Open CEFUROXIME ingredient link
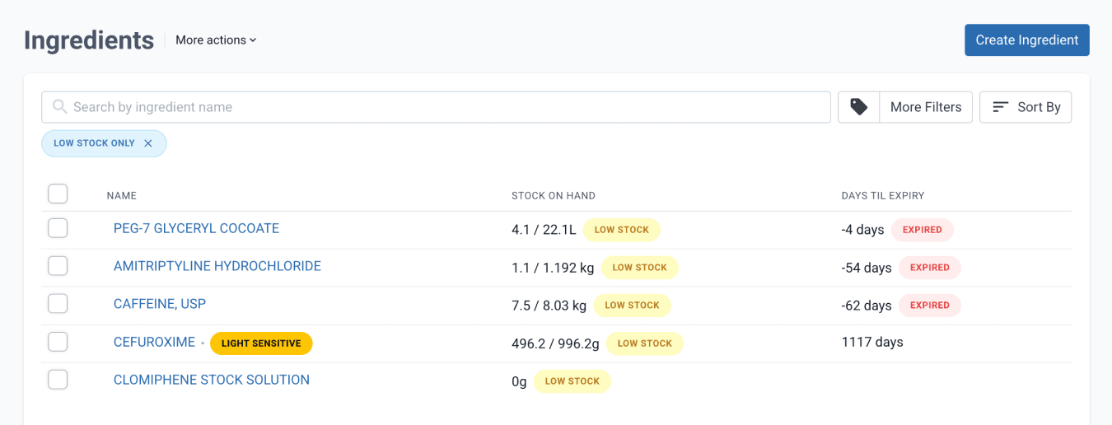This screenshot has width=1112, height=425. (154, 342)
